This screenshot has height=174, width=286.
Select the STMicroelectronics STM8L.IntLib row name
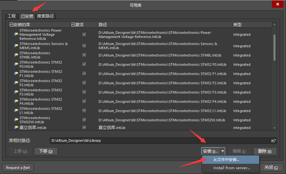(35, 55)
